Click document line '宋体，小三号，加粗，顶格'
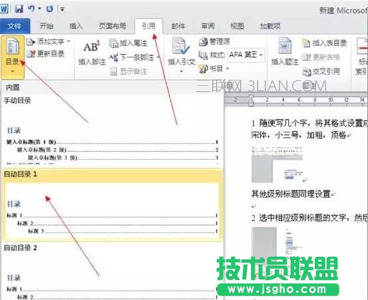The image size is (368, 300). 299,135
